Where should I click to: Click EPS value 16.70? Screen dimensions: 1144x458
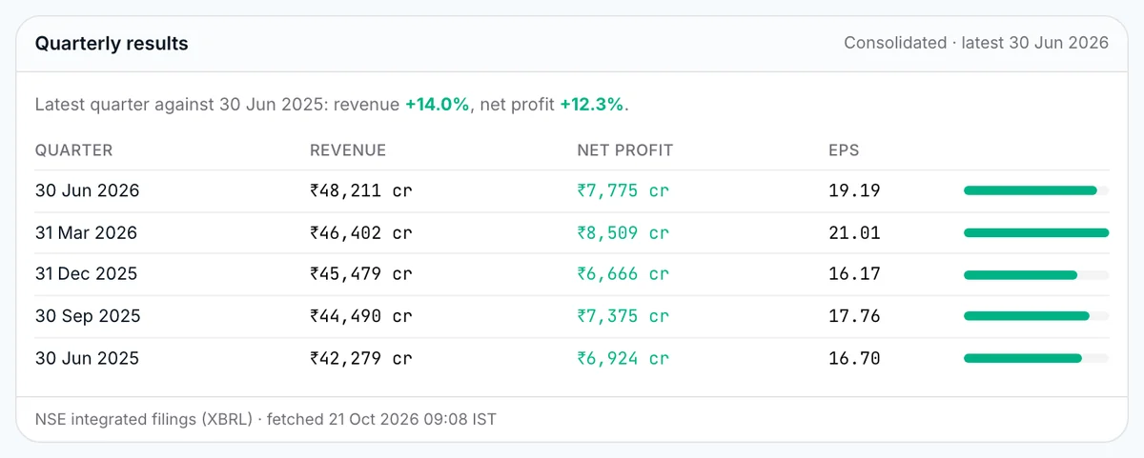(x=854, y=358)
